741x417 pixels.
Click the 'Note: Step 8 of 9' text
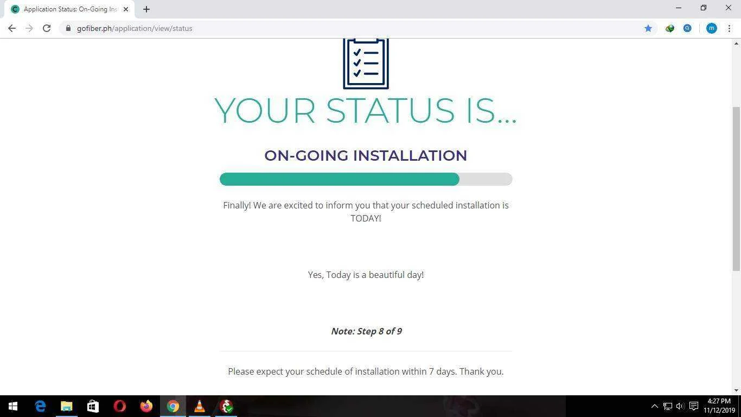click(x=366, y=331)
